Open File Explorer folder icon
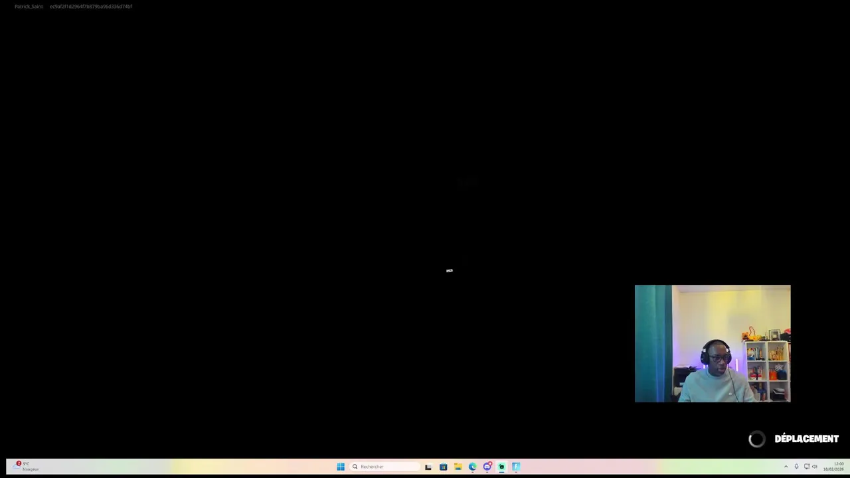Viewport: 850px width, 478px height. [x=458, y=467]
